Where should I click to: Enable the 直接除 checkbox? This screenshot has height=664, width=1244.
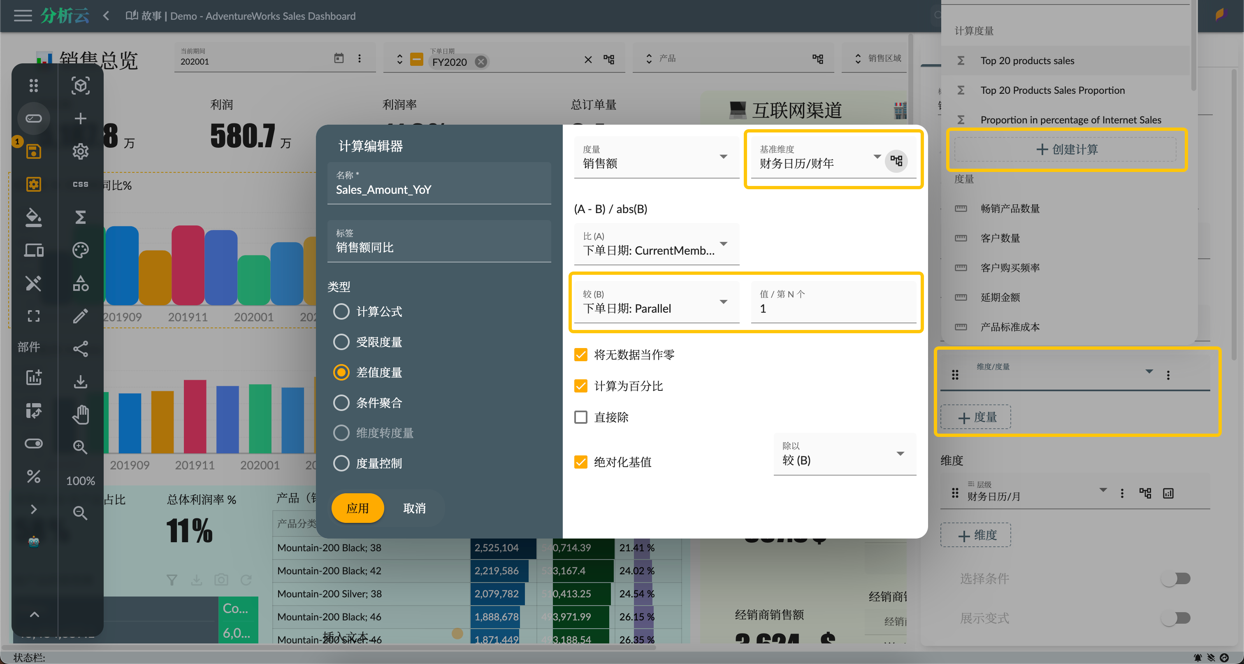(x=581, y=417)
